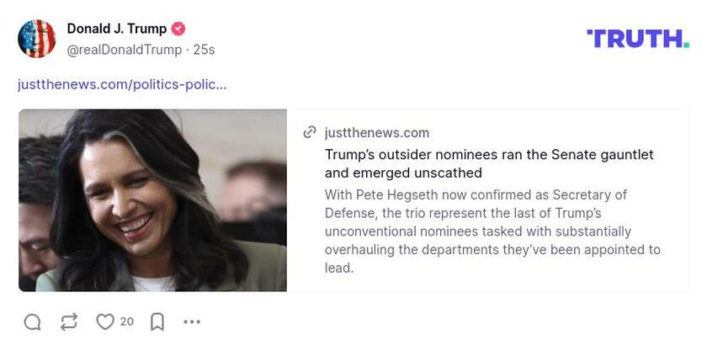
Task: Click headline line "and emerged unscathed"
Action: (x=403, y=173)
